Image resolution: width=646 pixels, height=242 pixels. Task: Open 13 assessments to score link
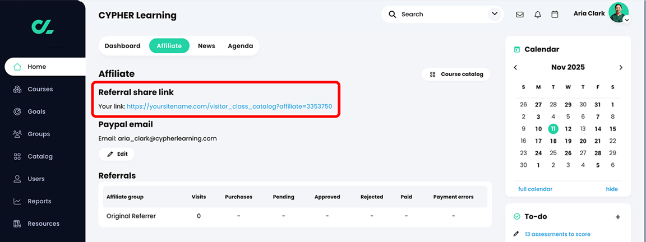pos(557,234)
